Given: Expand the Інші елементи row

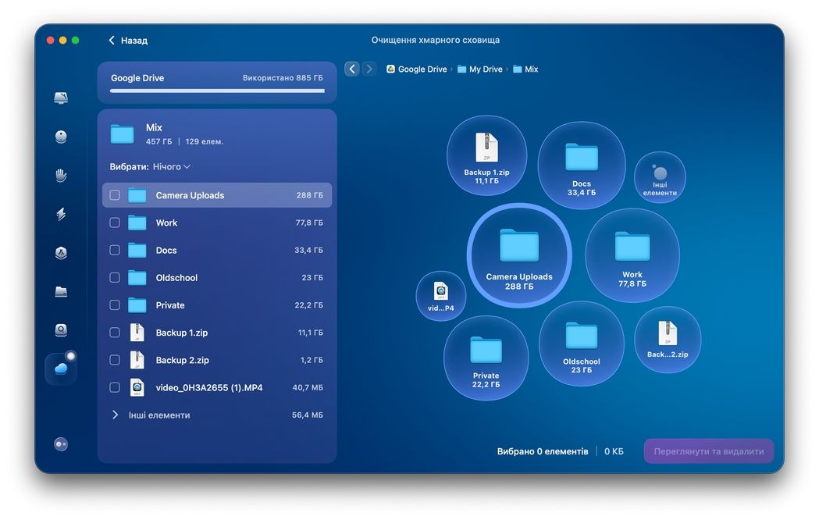Looking at the screenshot, I should click(x=115, y=415).
